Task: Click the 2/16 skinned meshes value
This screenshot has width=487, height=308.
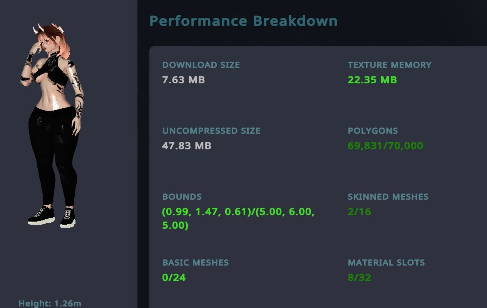Action: pyautogui.click(x=360, y=212)
